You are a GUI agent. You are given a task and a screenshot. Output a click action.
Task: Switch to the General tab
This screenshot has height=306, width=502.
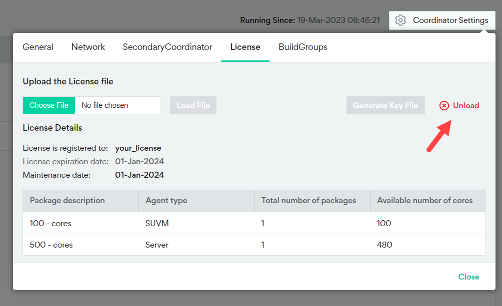[38, 47]
